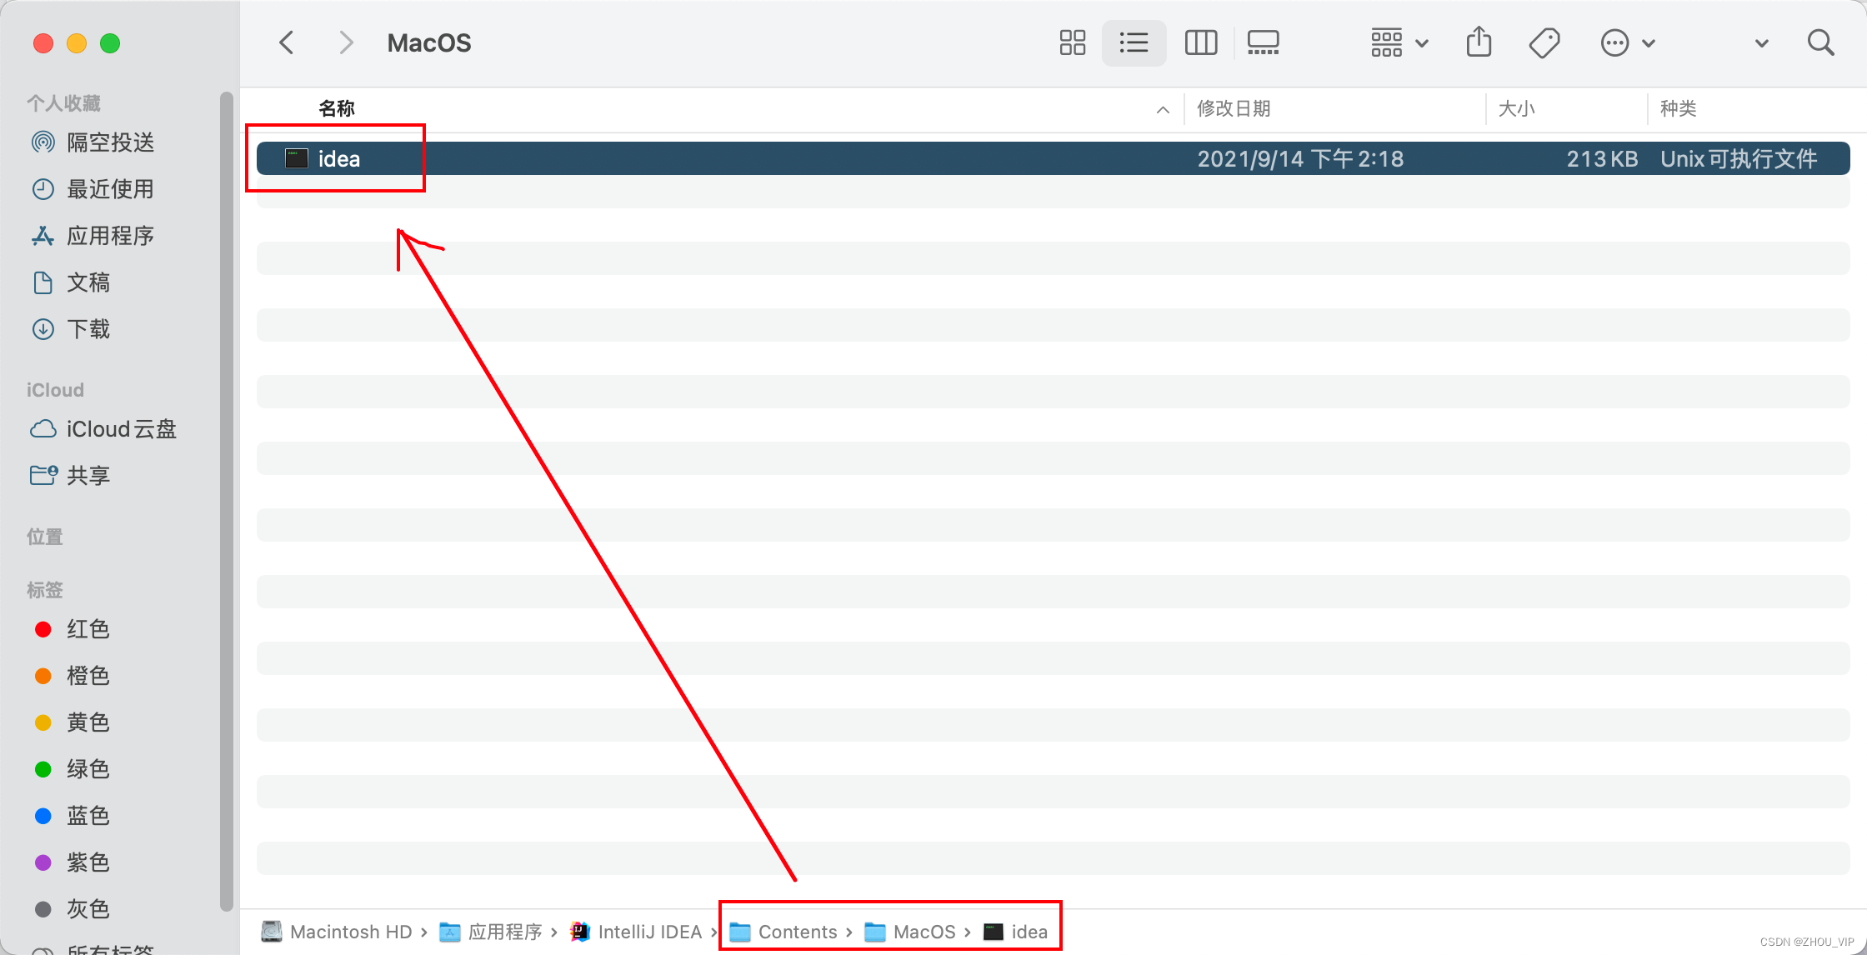This screenshot has width=1867, height=955.
Task: Click the Share toolbar icon
Action: pos(1479,42)
